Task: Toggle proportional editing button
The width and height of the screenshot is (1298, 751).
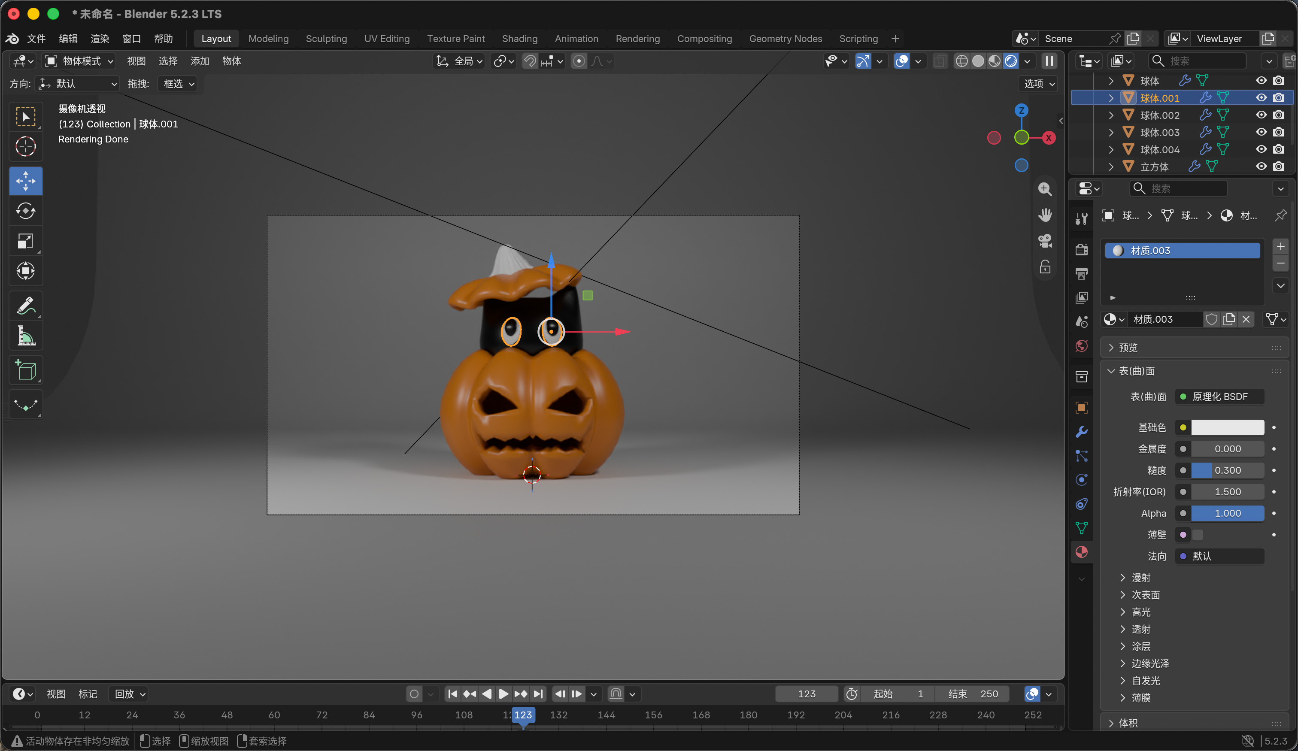Action: (579, 61)
